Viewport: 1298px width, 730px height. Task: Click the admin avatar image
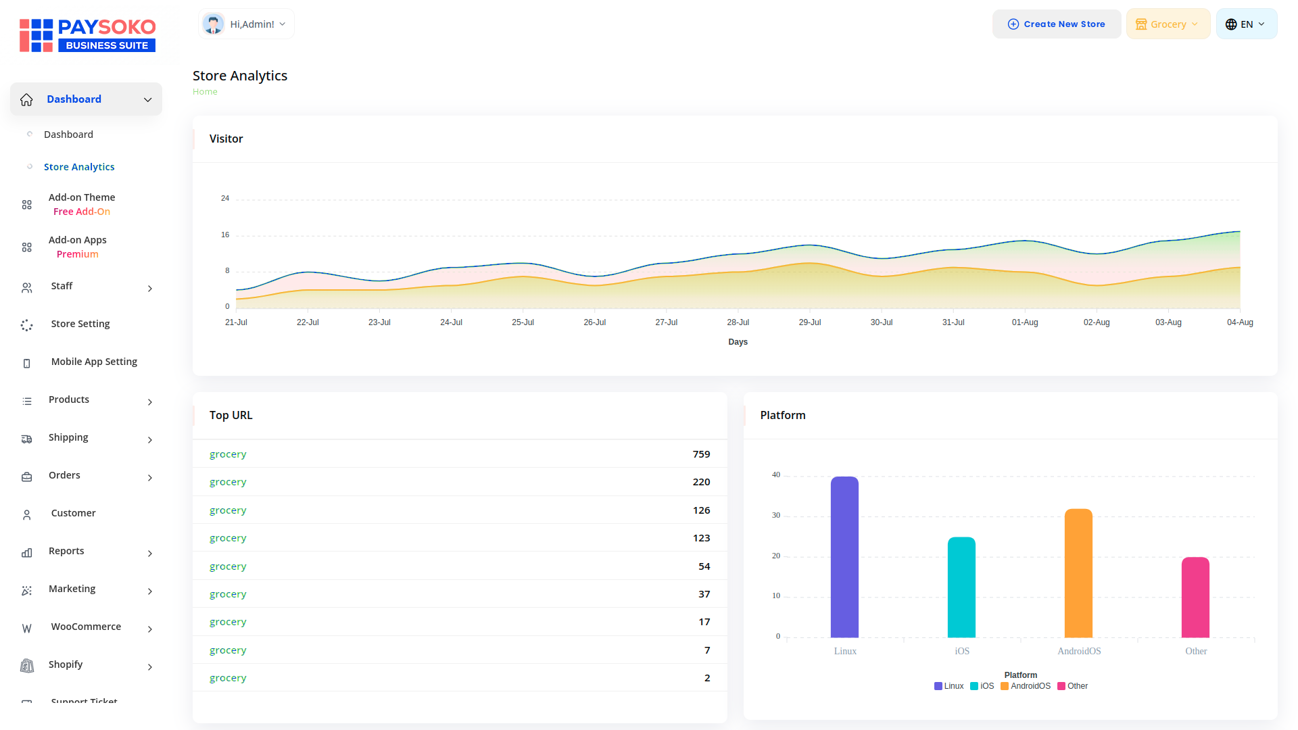(x=214, y=24)
